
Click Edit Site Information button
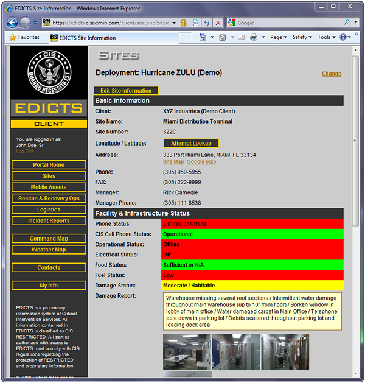pos(126,91)
